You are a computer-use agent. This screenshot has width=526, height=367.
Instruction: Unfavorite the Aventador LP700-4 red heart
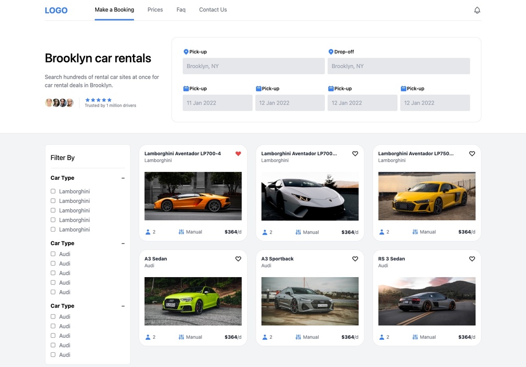238,154
